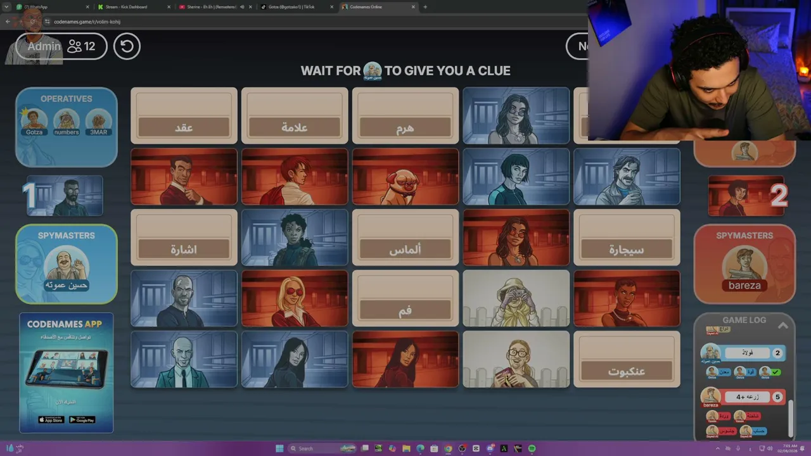Click the blonde woman with red sunglasses card
811x456 pixels.
[x=295, y=298]
